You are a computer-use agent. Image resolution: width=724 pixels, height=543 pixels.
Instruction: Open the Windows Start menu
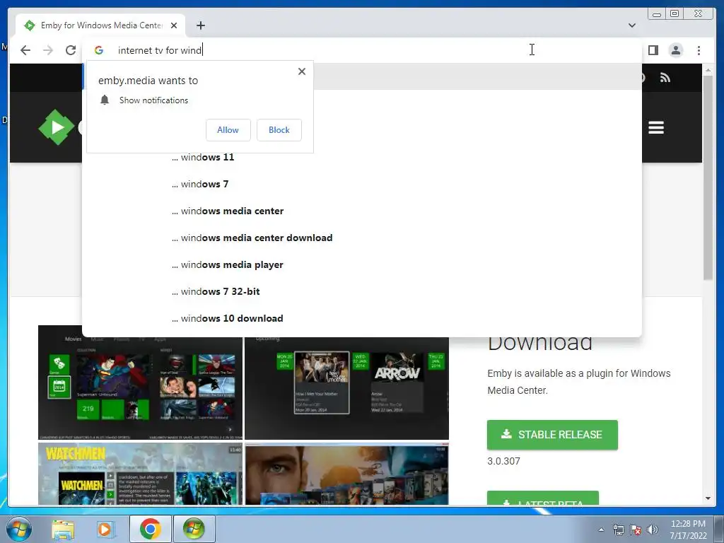click(x=19, y=529)
